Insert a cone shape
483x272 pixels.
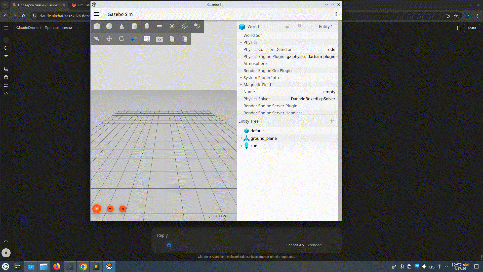point(122,26)
